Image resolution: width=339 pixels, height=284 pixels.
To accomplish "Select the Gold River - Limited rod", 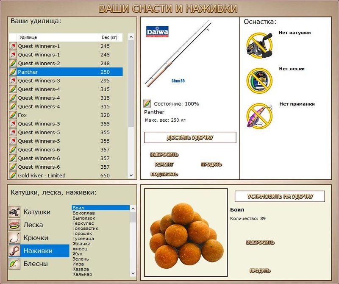I will click(66, 175).
